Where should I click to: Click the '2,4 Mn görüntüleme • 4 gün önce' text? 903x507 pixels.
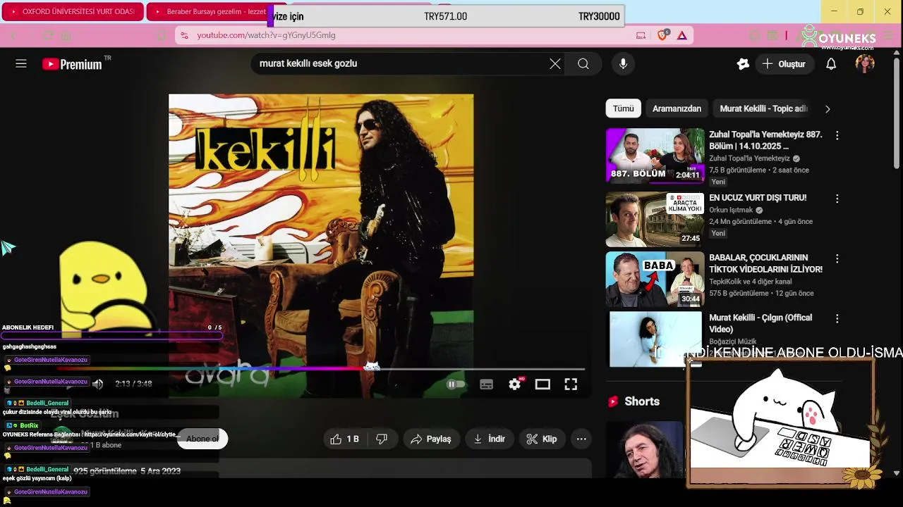(x=760, y=221)
